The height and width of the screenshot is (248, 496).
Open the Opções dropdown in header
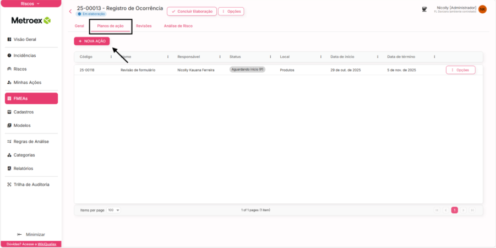[x=231, y=11]
